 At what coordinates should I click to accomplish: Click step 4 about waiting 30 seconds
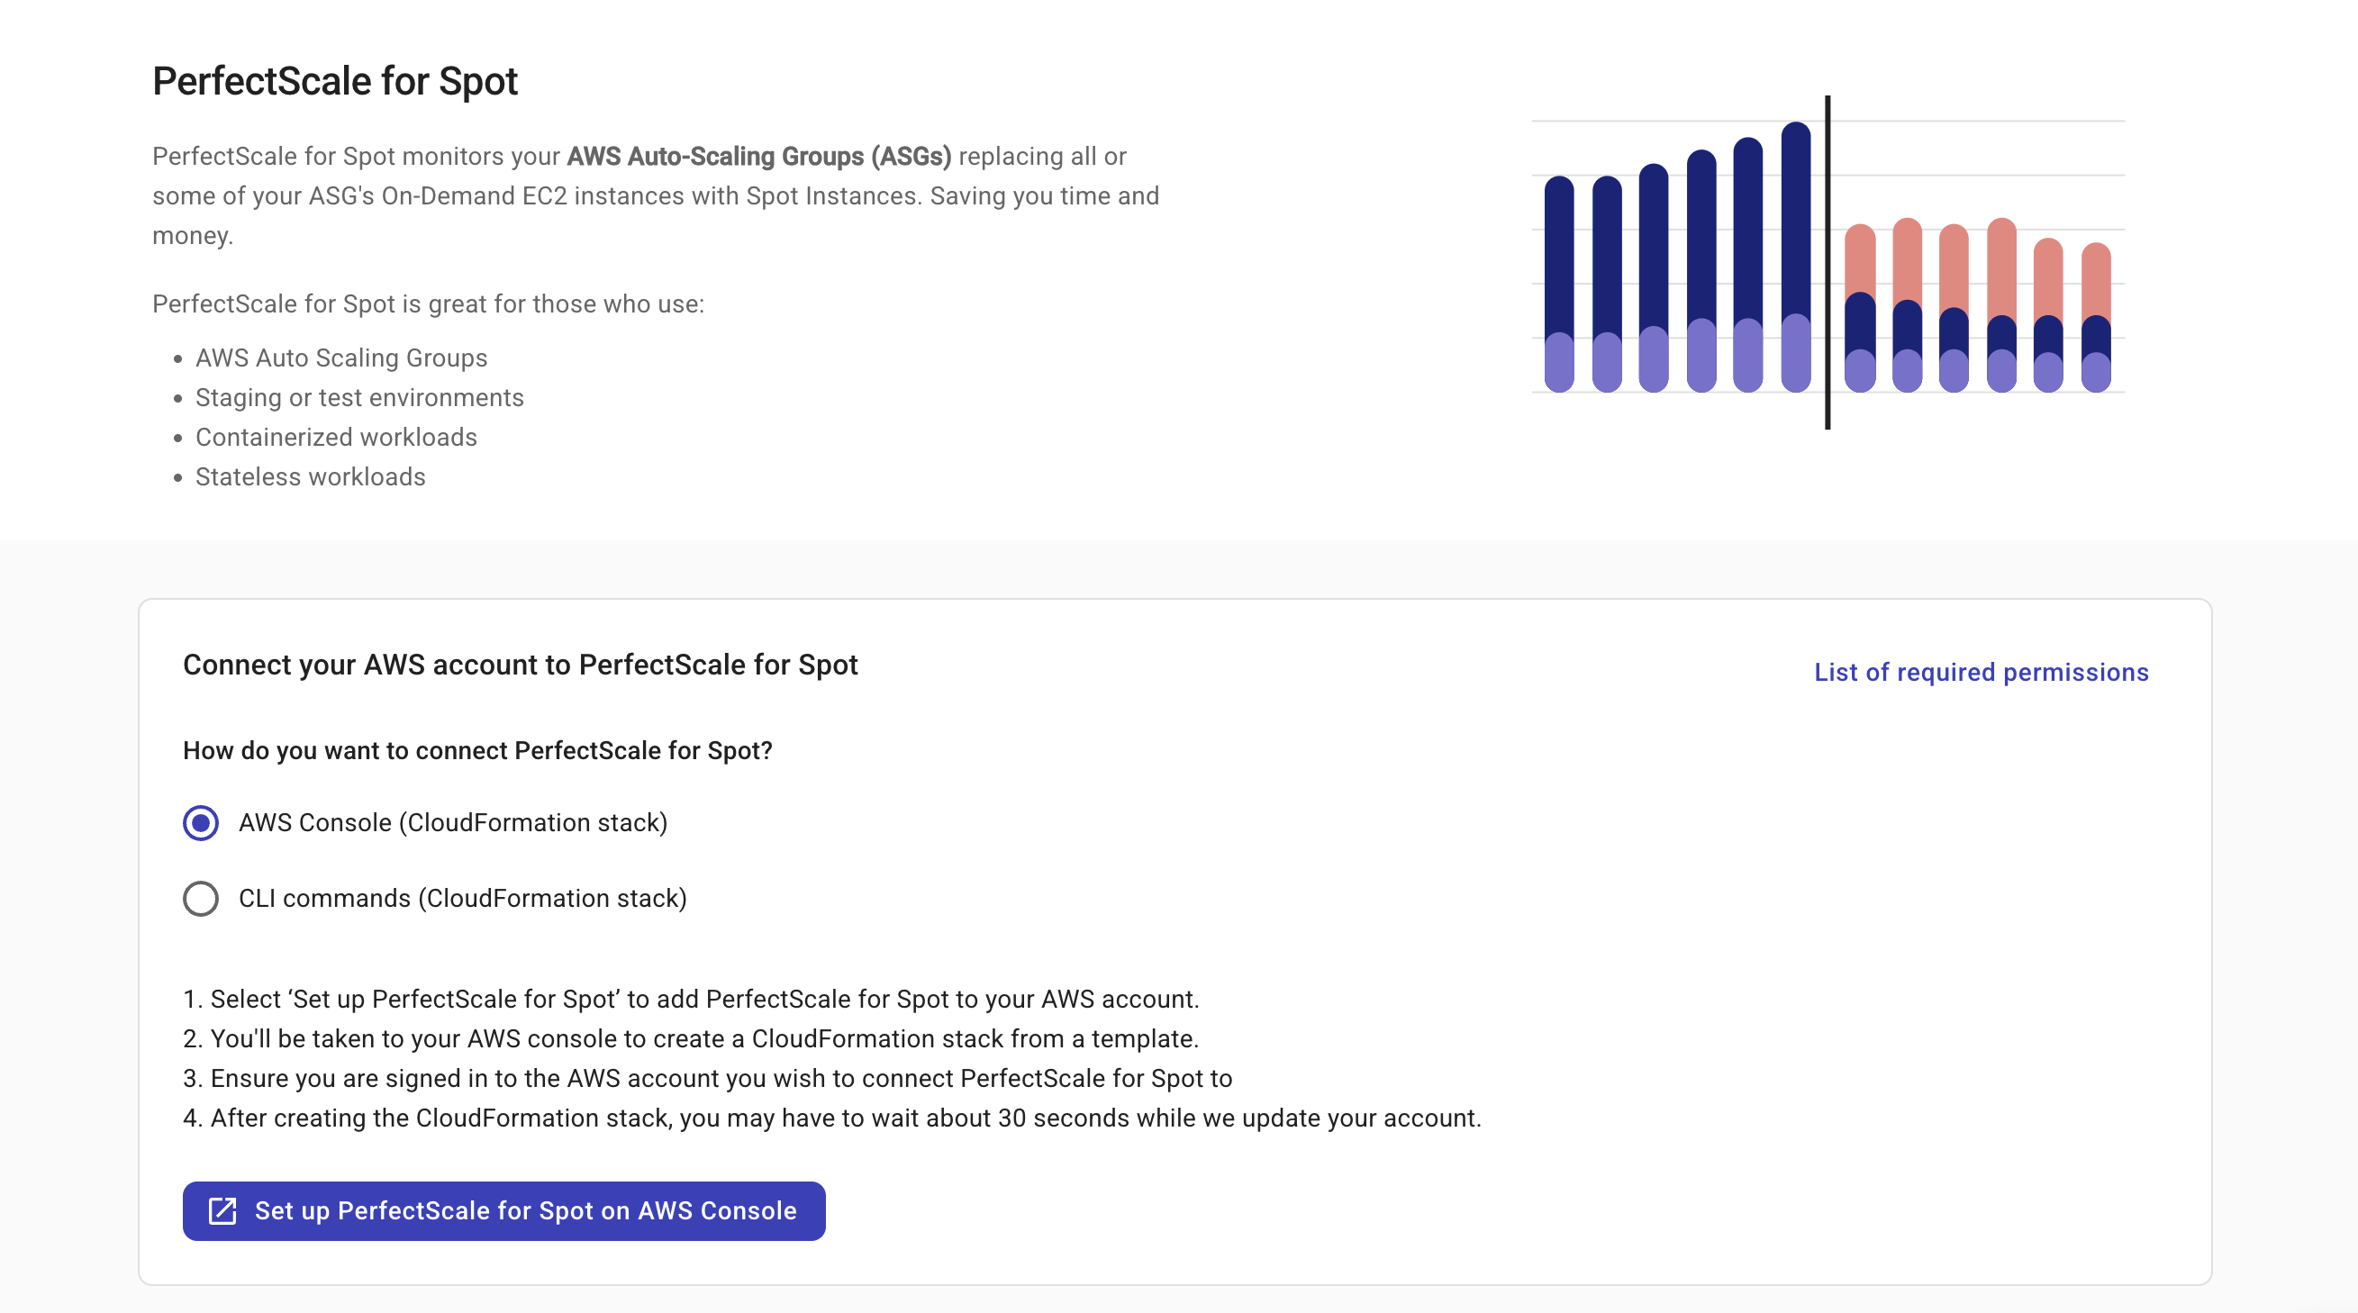[x=831, y=1118]
